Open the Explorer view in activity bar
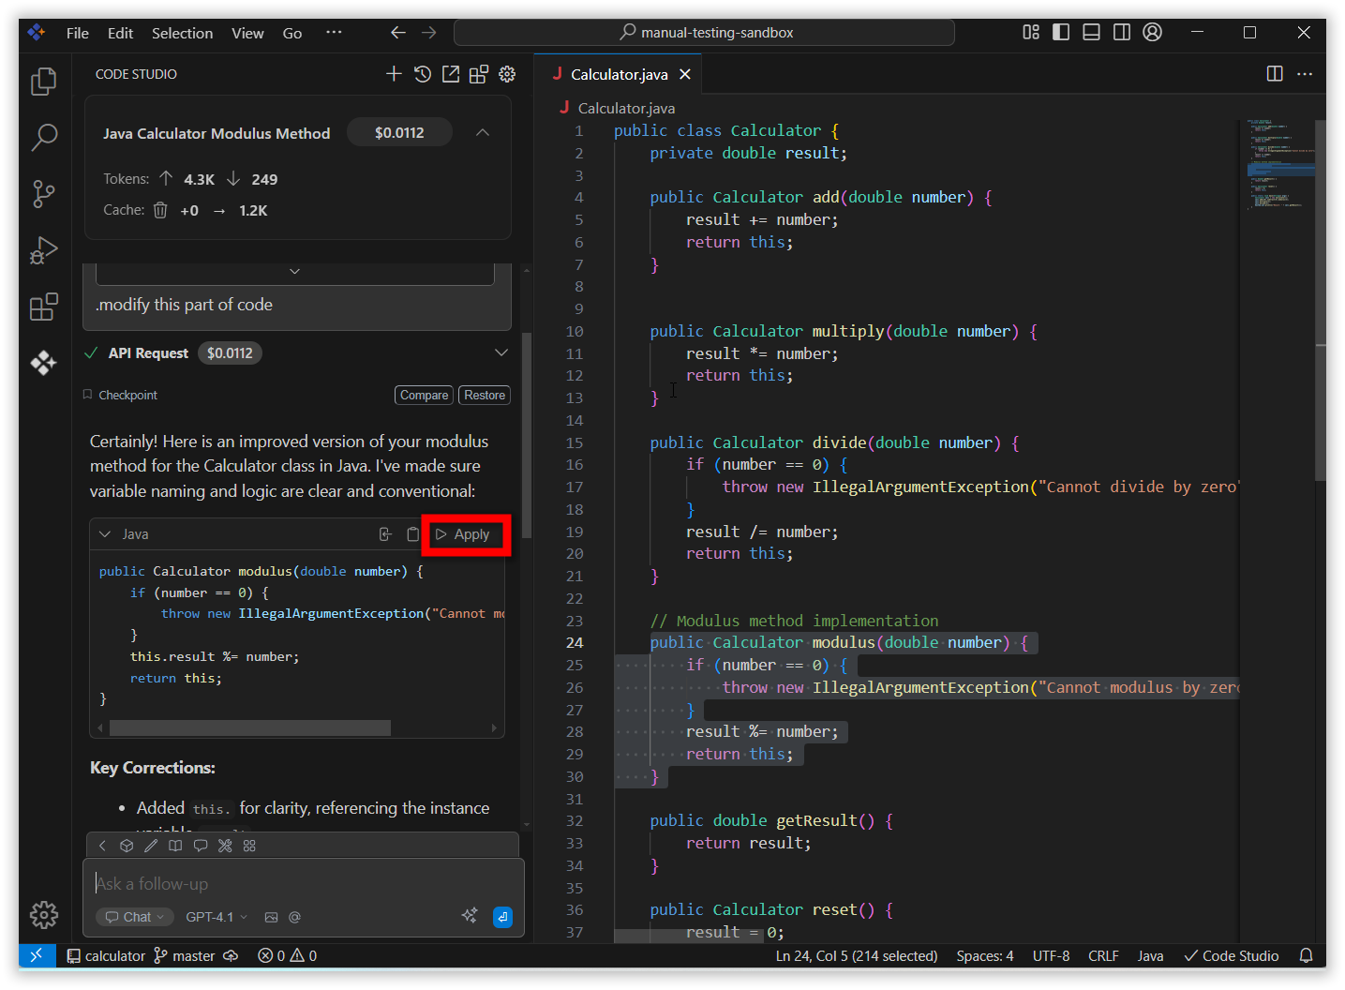1345x990 pixels. (44, 82)
